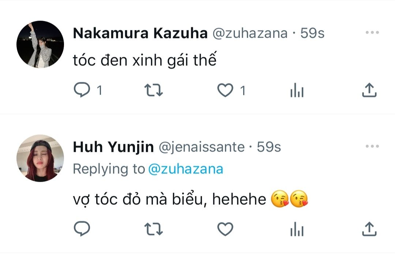
Task: Click the @zuhazana mention in Replying to
Action: tap(185, 169)
